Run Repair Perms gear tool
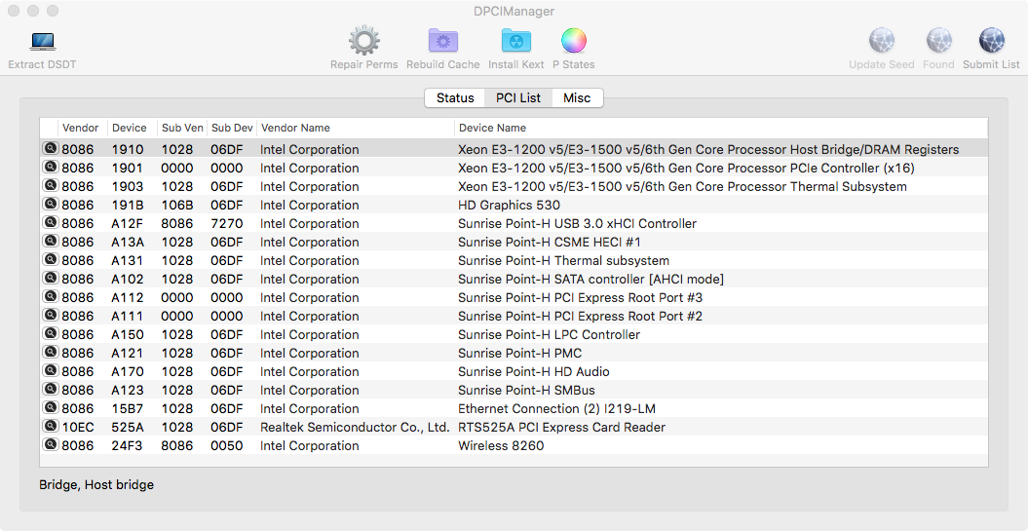Image resolution: width=1028 pixels, height=531 pixels. (363, 42)
